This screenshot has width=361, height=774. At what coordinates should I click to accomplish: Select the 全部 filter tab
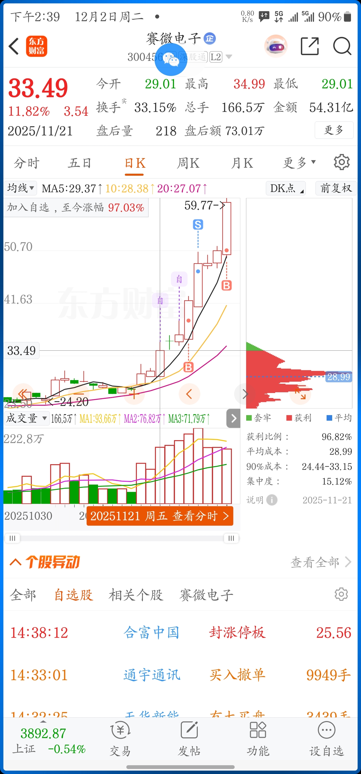click(23, 595)
